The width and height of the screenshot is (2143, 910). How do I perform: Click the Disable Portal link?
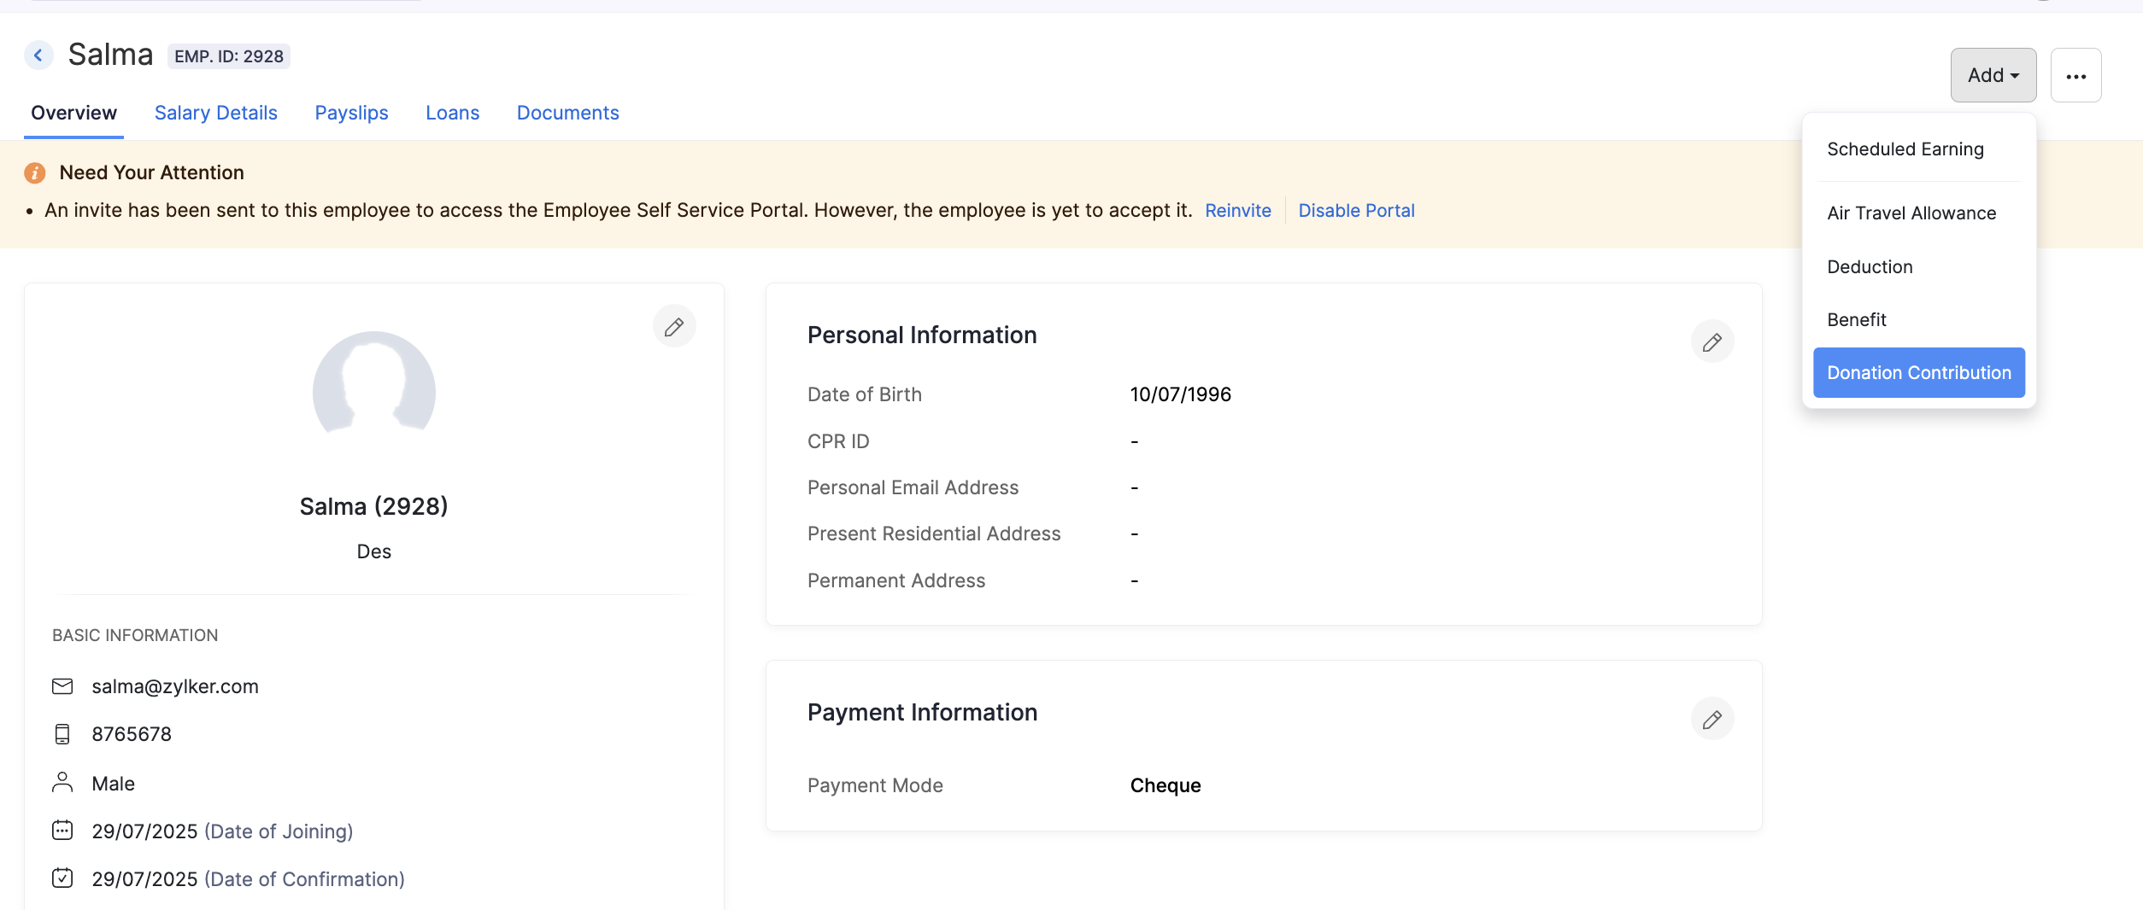[x=1356, y=211]
